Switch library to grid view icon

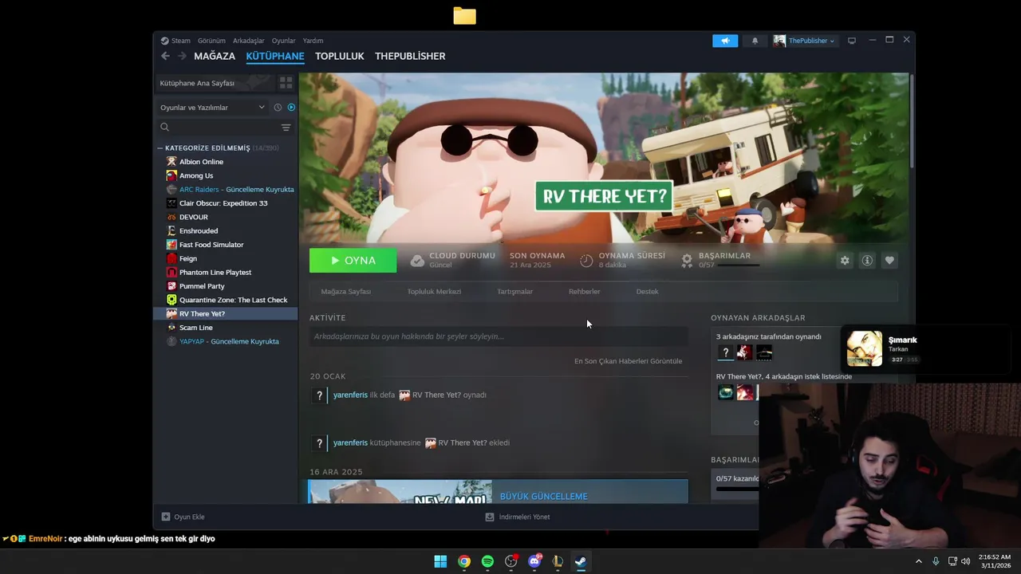286,83
